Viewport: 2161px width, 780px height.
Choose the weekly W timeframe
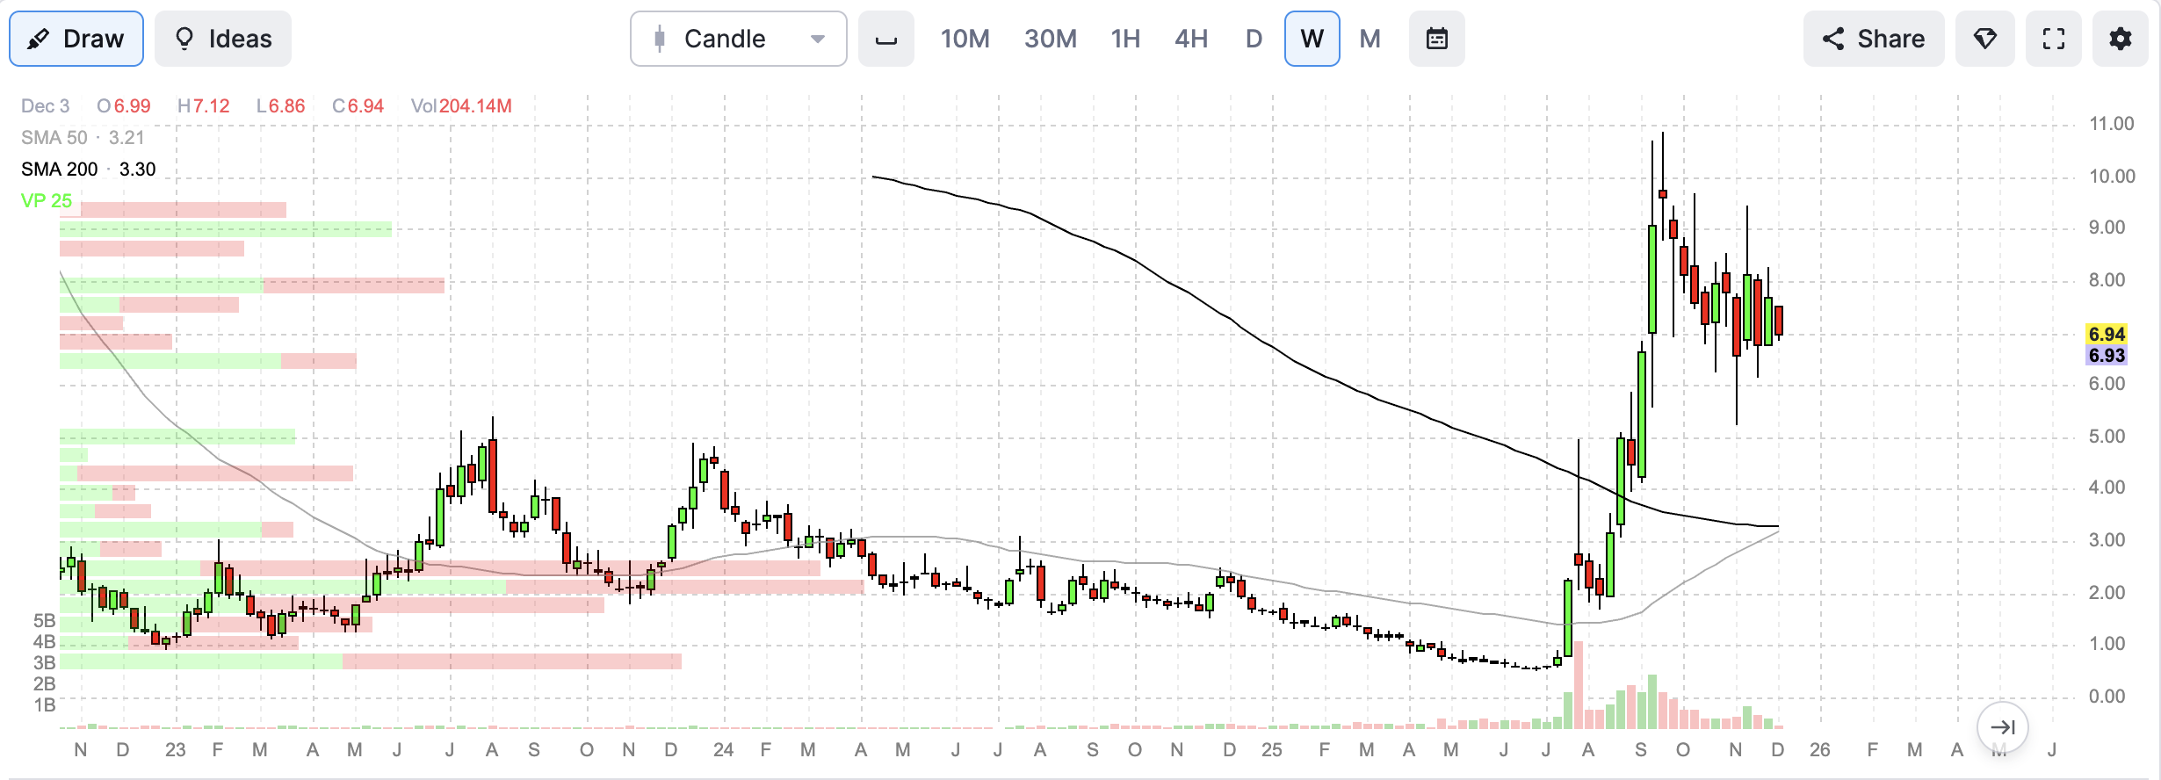[x=1312, y=39]
